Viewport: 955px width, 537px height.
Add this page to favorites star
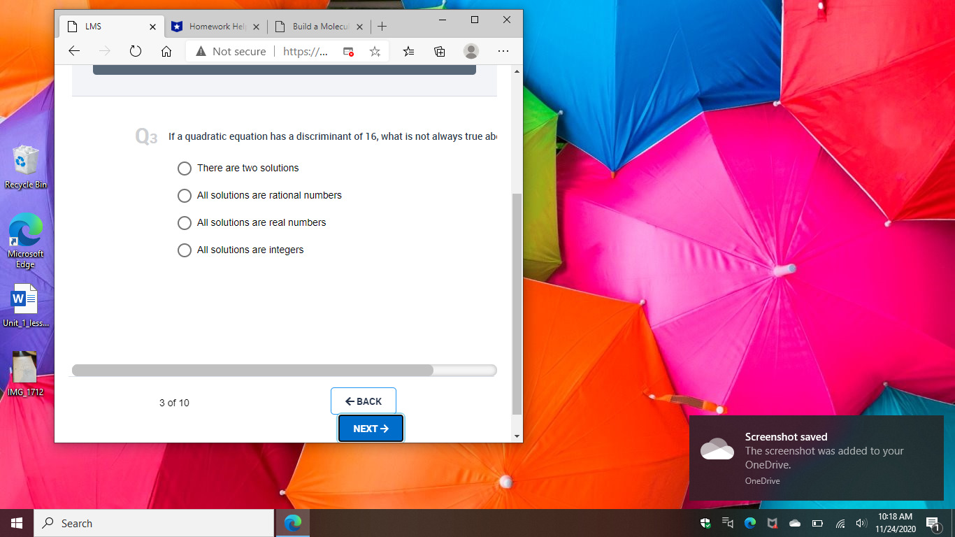pyautogui.click(x=375, y=51)
